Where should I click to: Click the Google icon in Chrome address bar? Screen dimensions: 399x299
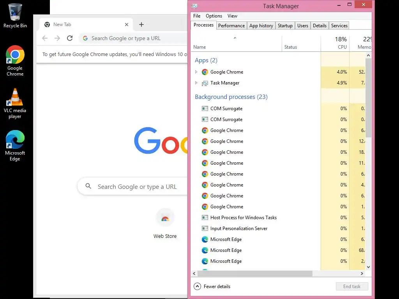tap(85, 38)
